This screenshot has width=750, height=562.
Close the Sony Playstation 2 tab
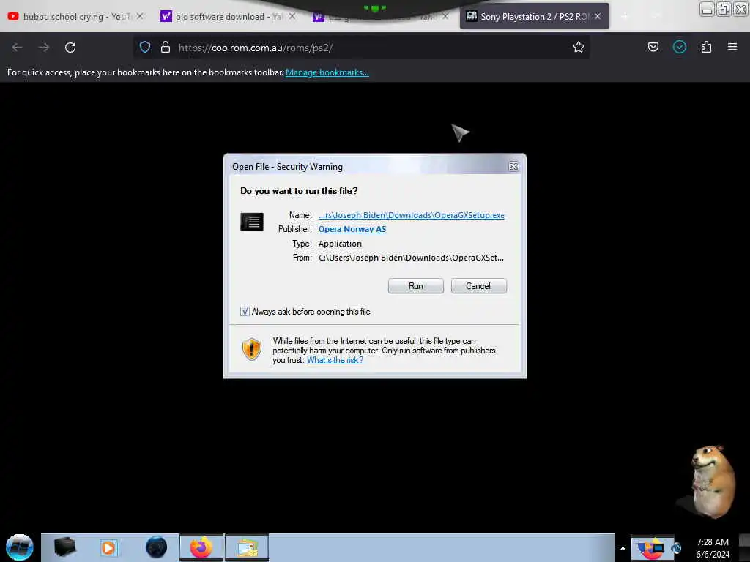click(598, 16)
